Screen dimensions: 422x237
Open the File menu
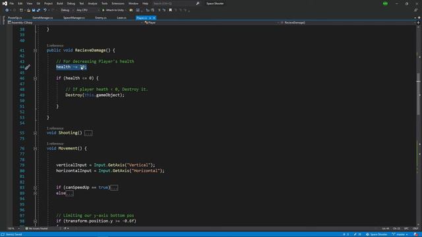(x=12, y=3)
